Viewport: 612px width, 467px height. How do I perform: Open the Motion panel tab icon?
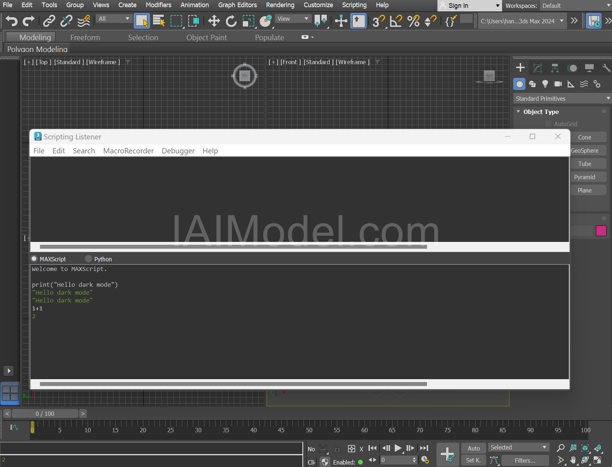click(572, 68)
